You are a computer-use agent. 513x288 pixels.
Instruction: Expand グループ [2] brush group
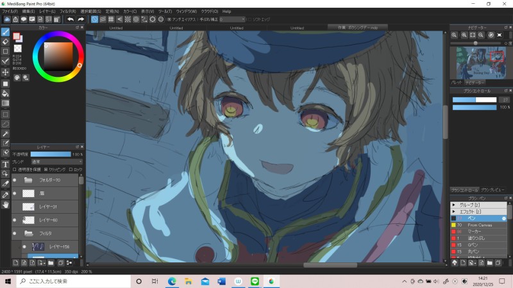point(454,205)
